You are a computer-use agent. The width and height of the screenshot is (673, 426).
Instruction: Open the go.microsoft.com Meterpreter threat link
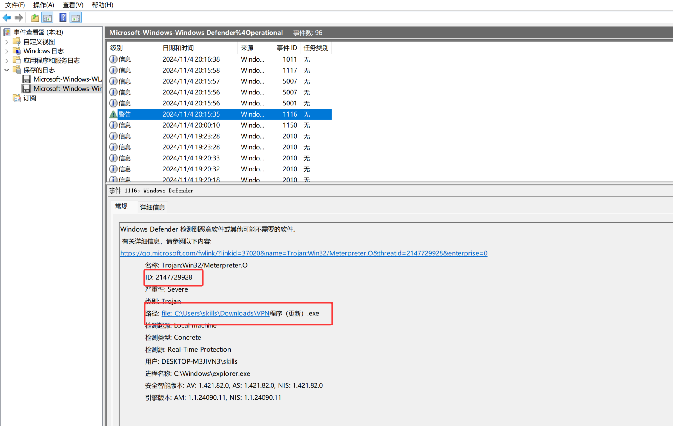[x=303, y=253]
